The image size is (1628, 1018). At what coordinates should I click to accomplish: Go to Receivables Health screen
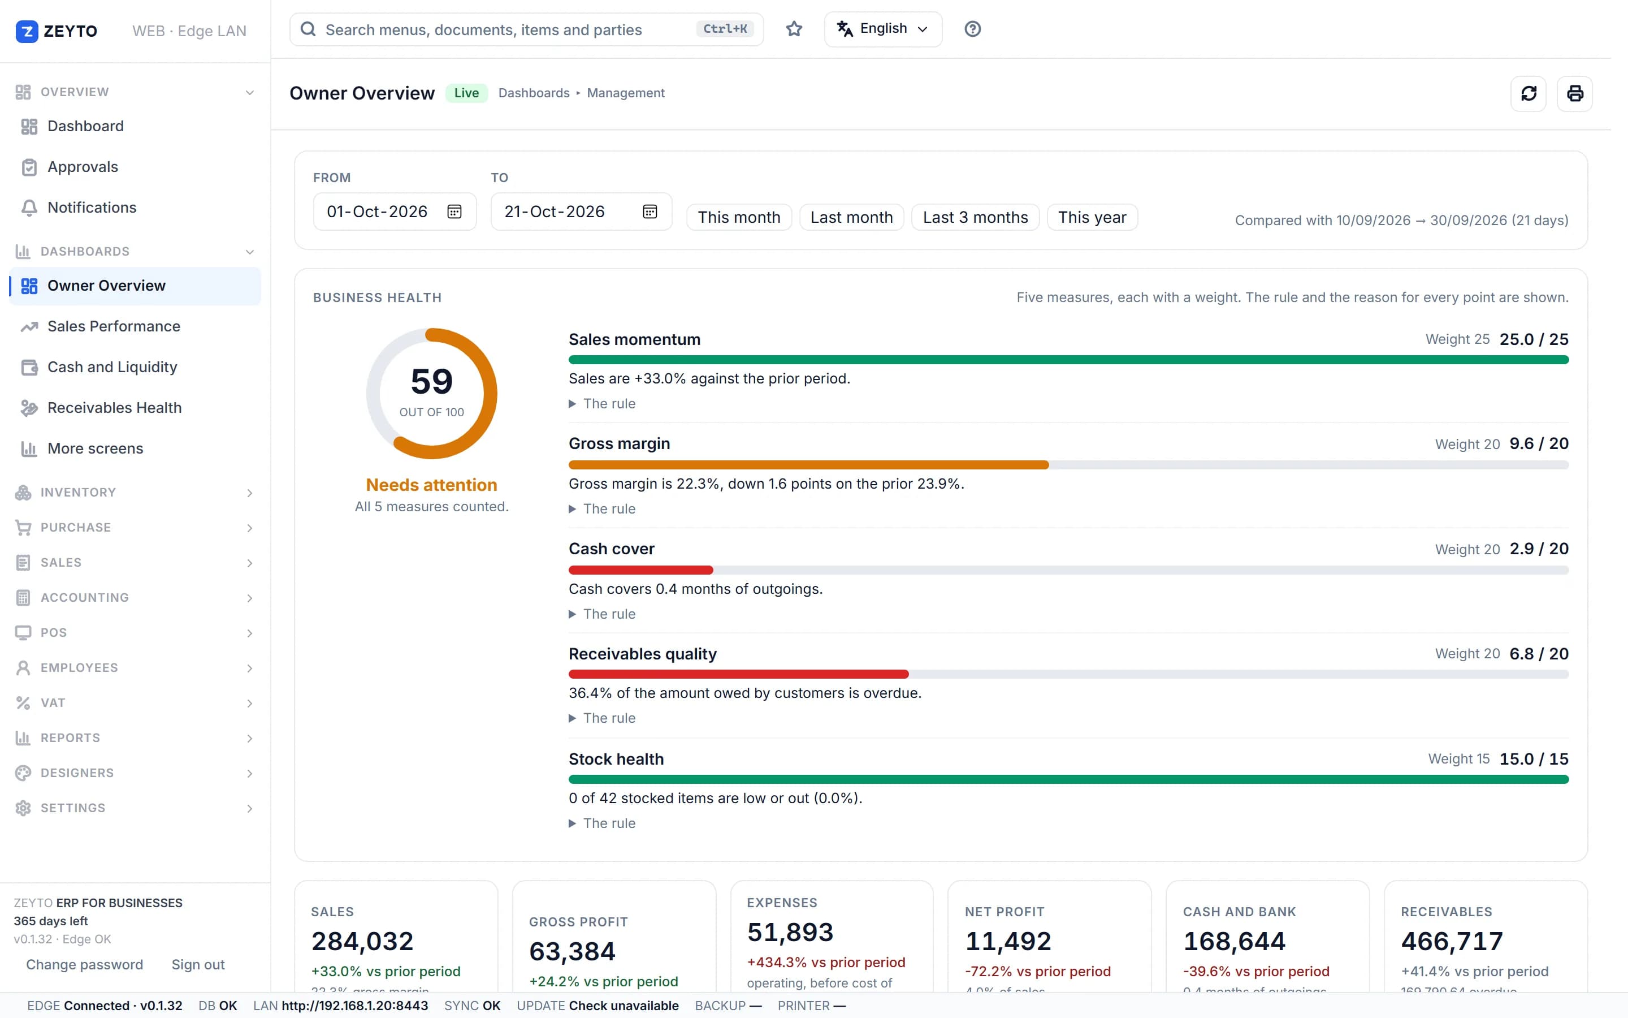click(x=135, y=408)
